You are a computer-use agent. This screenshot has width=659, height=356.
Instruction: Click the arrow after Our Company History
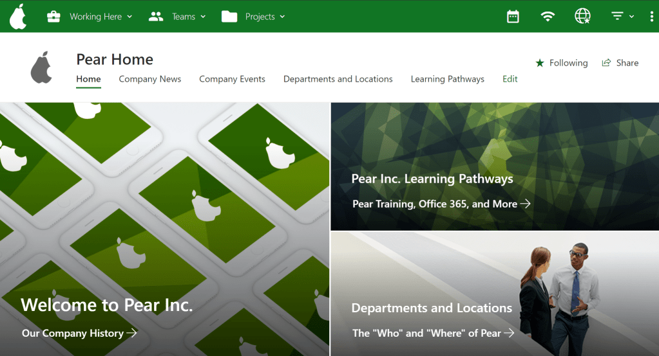131,333
